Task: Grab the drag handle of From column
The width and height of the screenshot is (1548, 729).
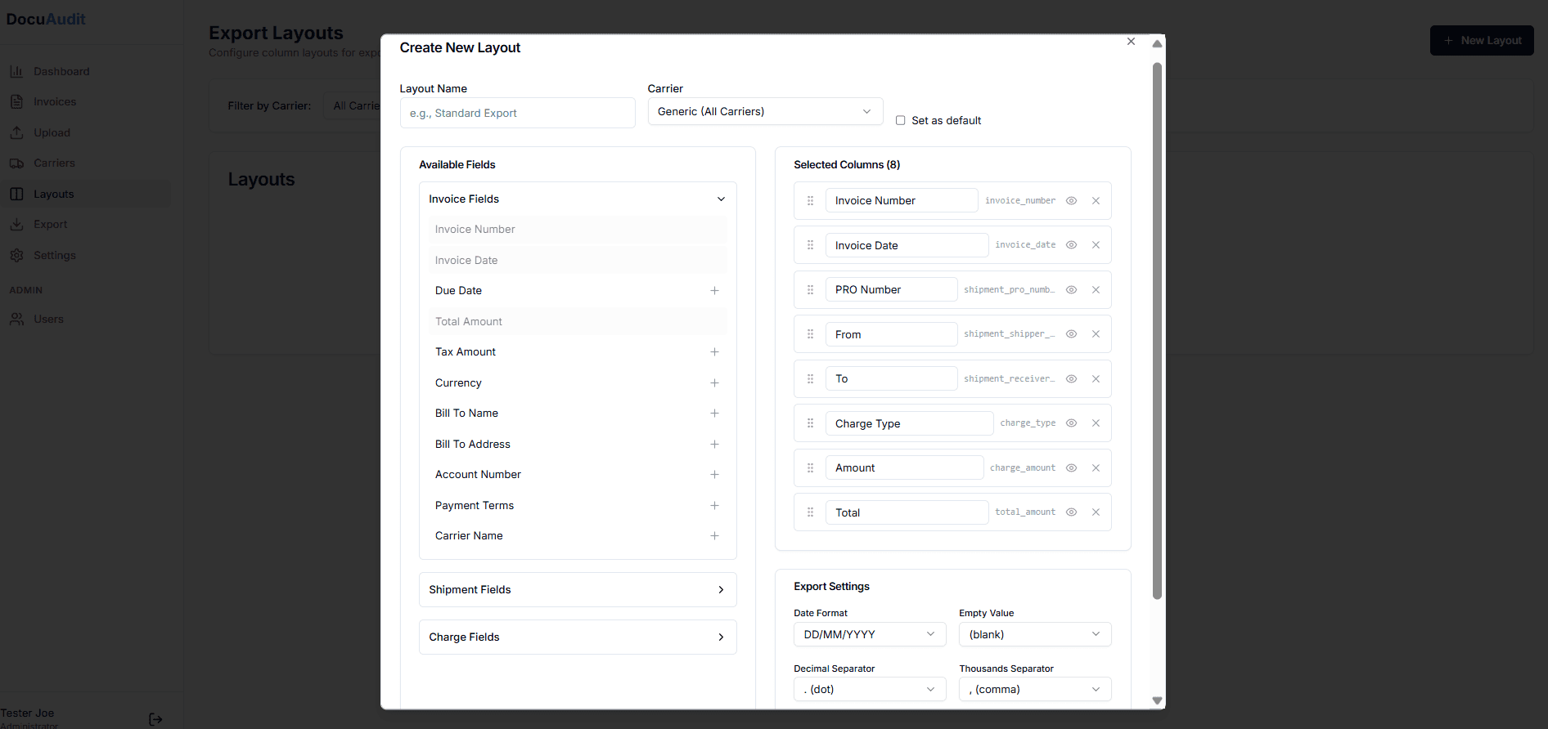Action: click(811, 334)
